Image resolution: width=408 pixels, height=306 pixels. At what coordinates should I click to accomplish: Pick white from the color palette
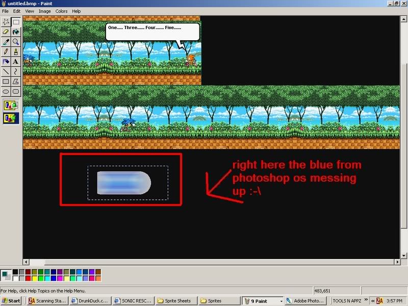pyautogui.click(x=15, y=278)
